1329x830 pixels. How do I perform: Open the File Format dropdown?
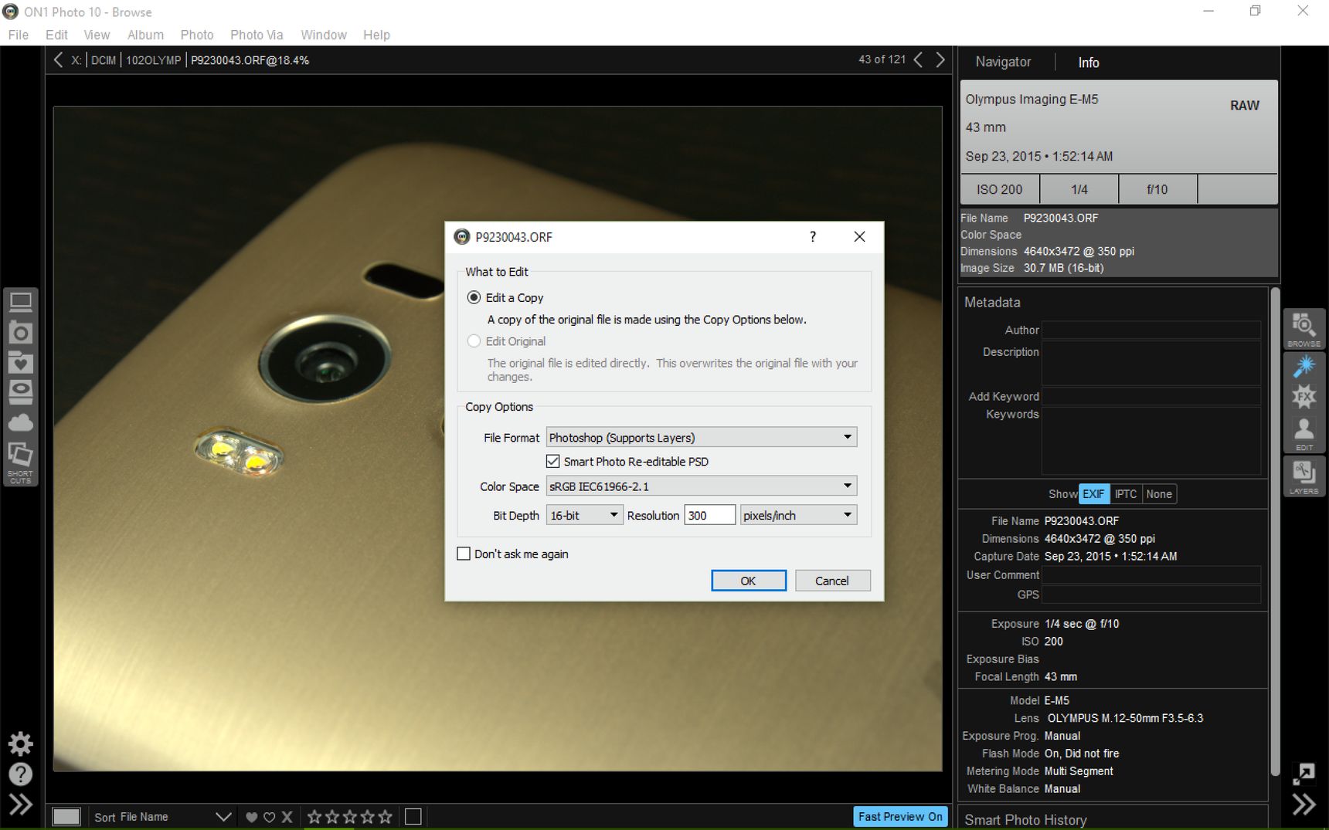pyautogui.click(x=702, y=437)
